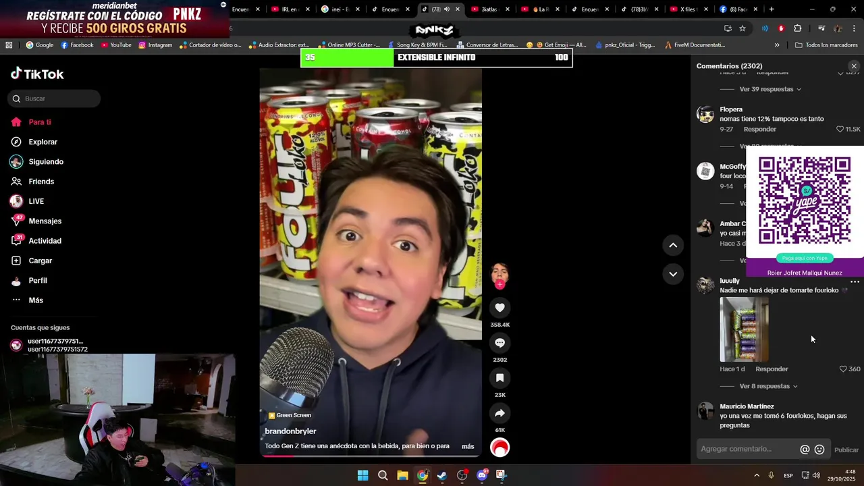This screenshot has width=864, height=486.
Task: Open the Siguiendo feed
Action: (x=37, y=162)
